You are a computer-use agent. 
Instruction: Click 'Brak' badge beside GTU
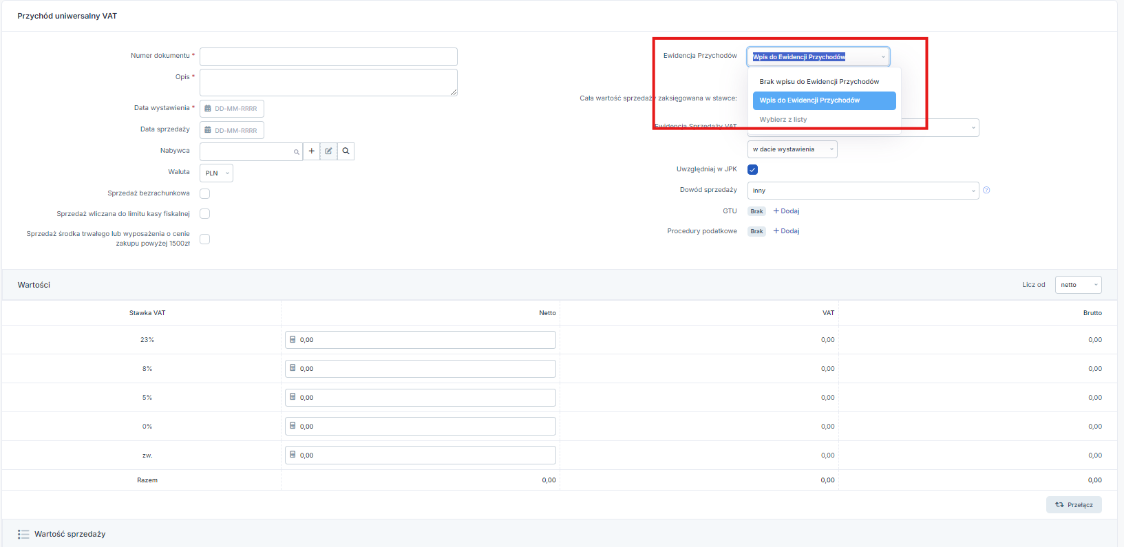tap(756, 211)
